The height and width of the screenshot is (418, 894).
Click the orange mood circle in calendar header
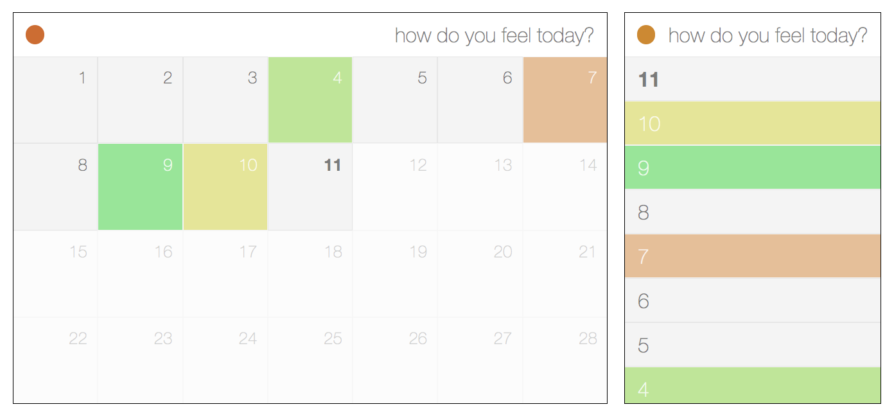(35, 35)
